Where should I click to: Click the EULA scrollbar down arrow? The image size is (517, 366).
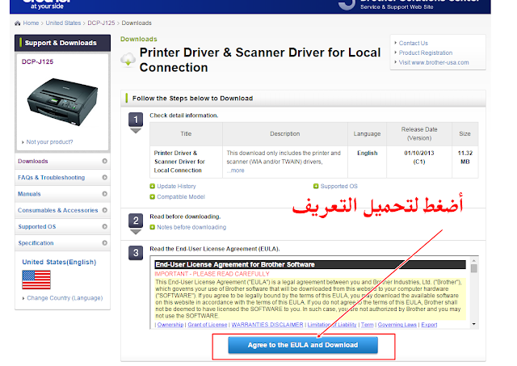(x=474, y=324)
